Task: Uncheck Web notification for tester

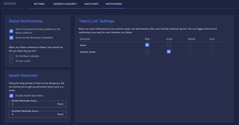Action: click(147, 45)
